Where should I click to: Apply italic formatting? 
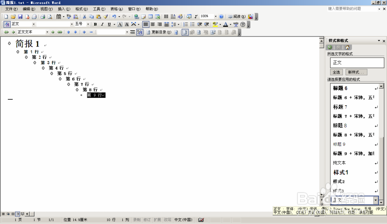click(102, 24)
